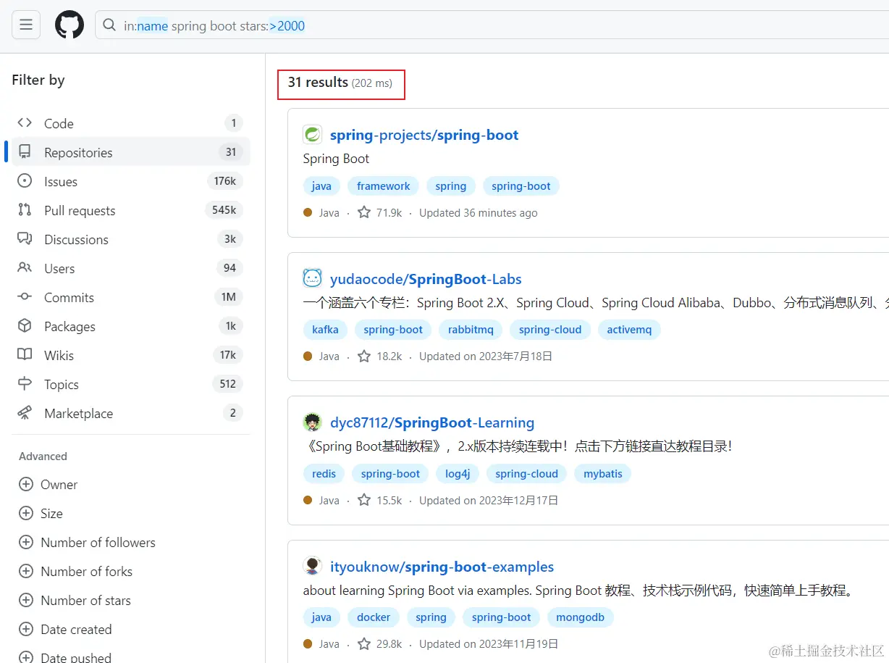889x663 pixels.
Task: Click the 15.5k star icon
Action: coord(364,500)
